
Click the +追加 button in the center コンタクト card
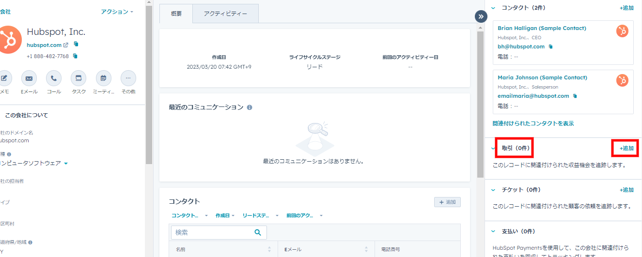point(447,202)
